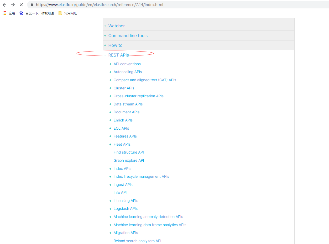
Task: Open the Logstash APIs page
Action: (126, 209)
